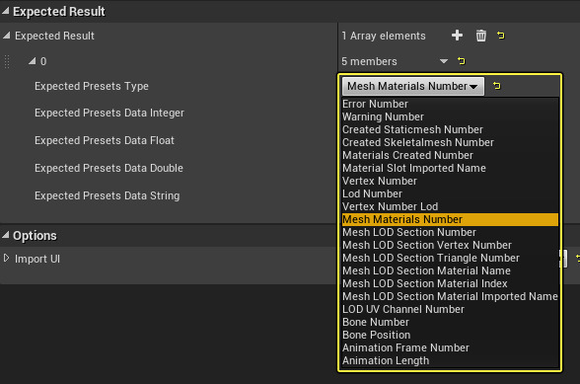
Task: Pick Material Slot Imported Name option
Action: click(x=450, y=168)
